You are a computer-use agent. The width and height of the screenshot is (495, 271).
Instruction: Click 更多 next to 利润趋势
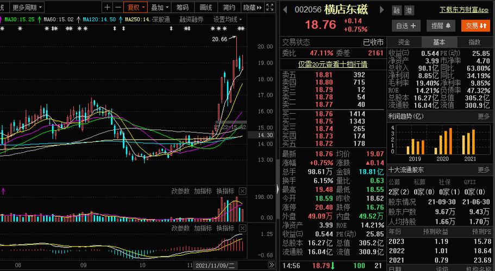484,117
